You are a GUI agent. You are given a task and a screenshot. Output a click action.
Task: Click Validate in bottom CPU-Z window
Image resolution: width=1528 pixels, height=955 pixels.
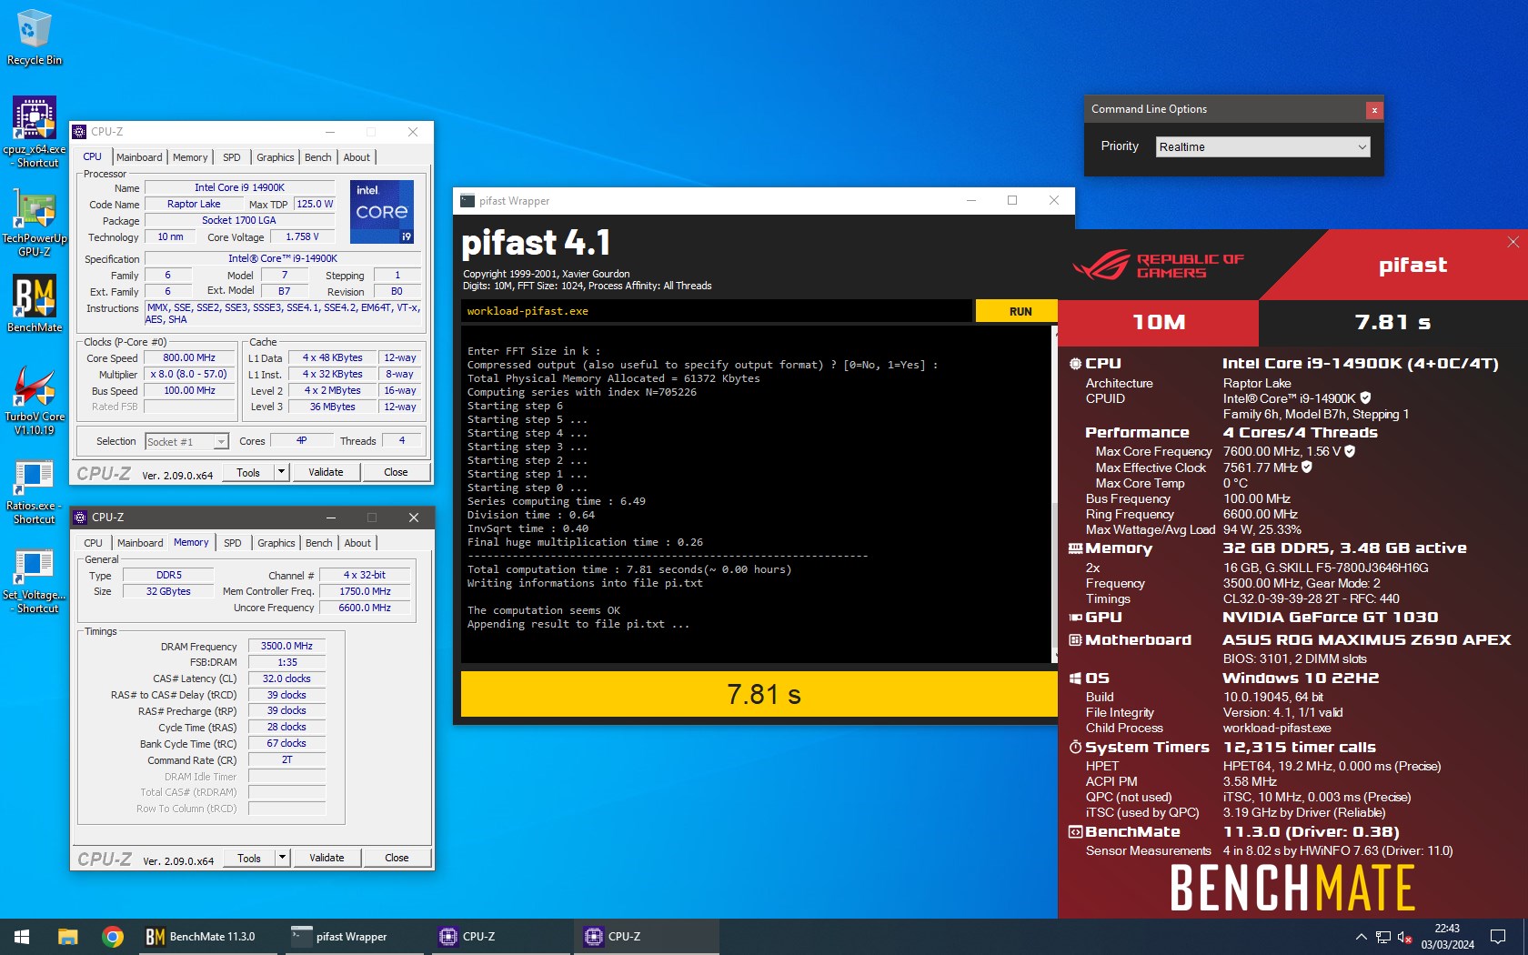point(327,858)
